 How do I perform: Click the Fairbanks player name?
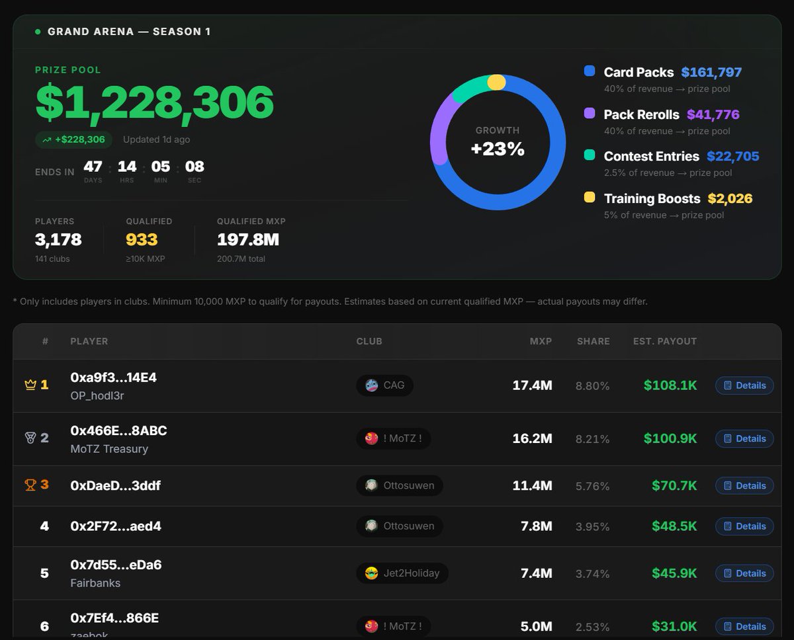(95, 582)
